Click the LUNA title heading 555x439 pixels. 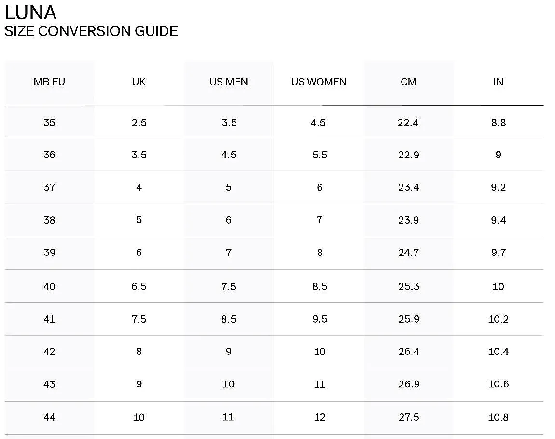[30, 13]
